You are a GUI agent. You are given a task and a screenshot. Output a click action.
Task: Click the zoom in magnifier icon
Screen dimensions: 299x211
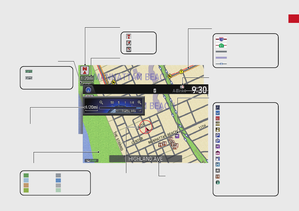coord(139,103)
